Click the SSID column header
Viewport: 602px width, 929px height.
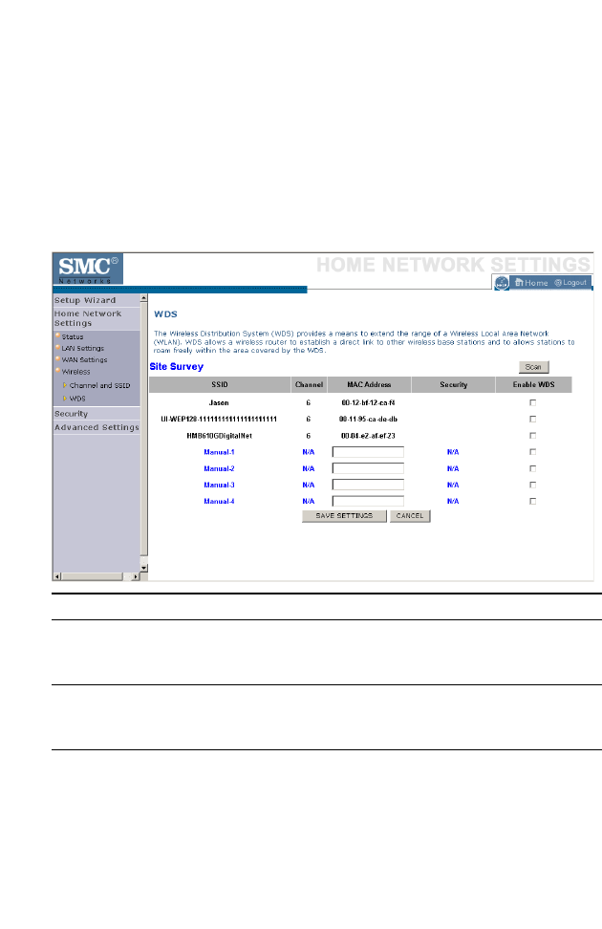tap(219, 384)
